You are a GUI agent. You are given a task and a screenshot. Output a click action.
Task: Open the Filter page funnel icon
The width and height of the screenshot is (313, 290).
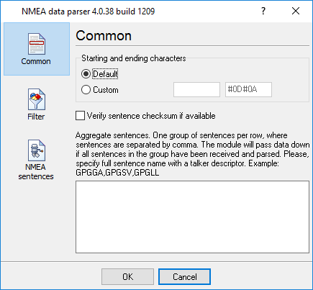click(x=37, y=99)
